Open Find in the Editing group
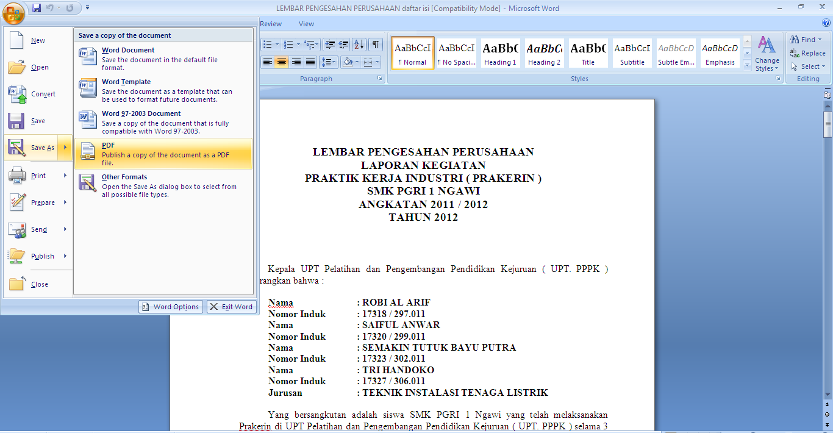833x433 pixels. [806, 39]
